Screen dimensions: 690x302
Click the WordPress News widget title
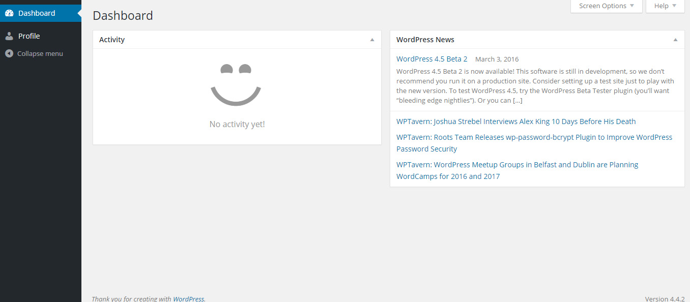[425, 40]
